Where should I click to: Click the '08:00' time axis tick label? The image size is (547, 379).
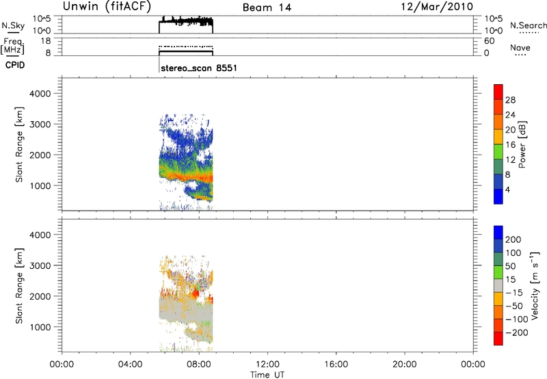pos(199,365)
